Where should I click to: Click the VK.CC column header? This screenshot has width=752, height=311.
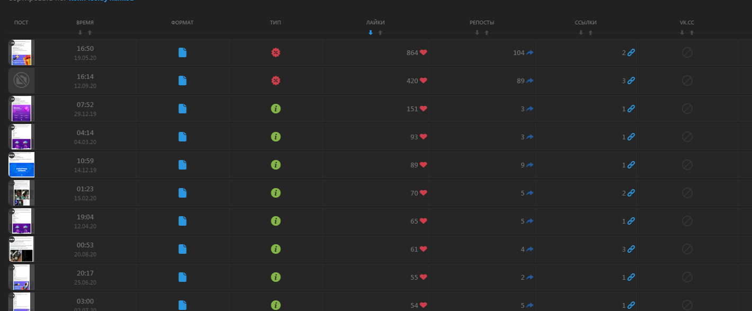[687, 23]
